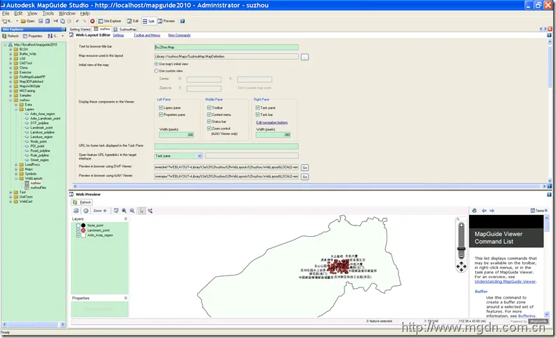Toggle the Status bar checkbox
This screenshot has height=338, width=556.
[209, 122]
